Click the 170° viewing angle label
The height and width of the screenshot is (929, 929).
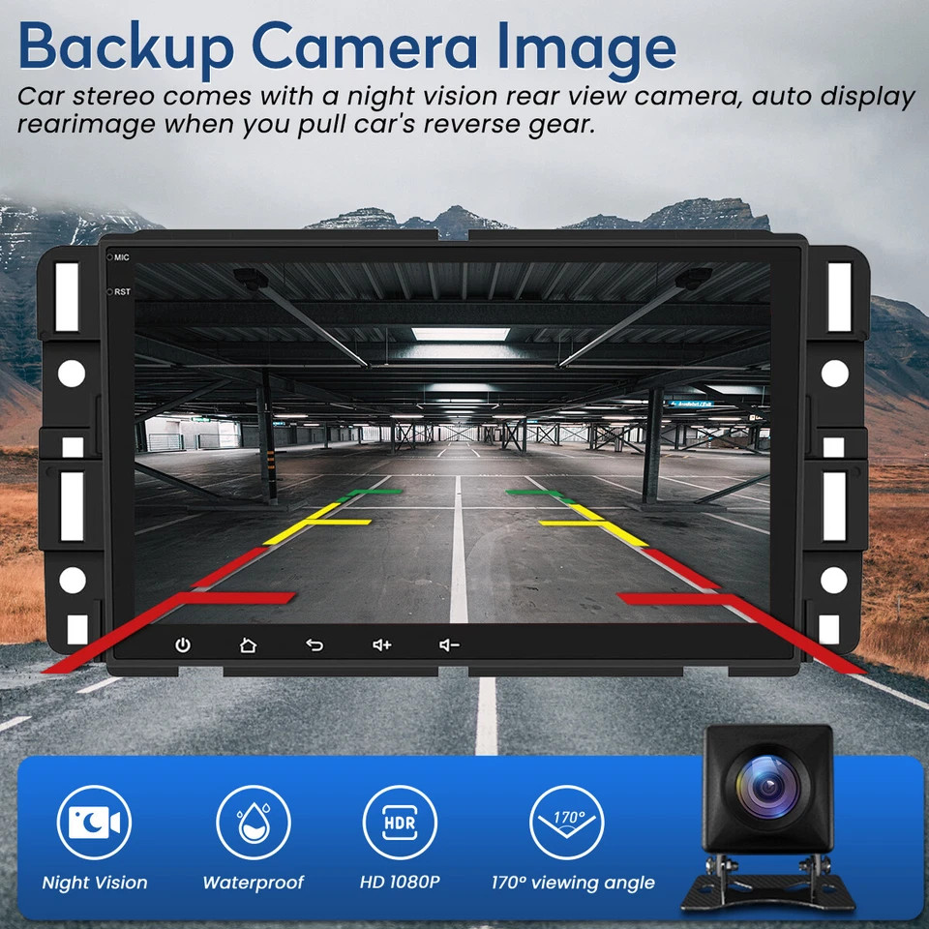573,883
